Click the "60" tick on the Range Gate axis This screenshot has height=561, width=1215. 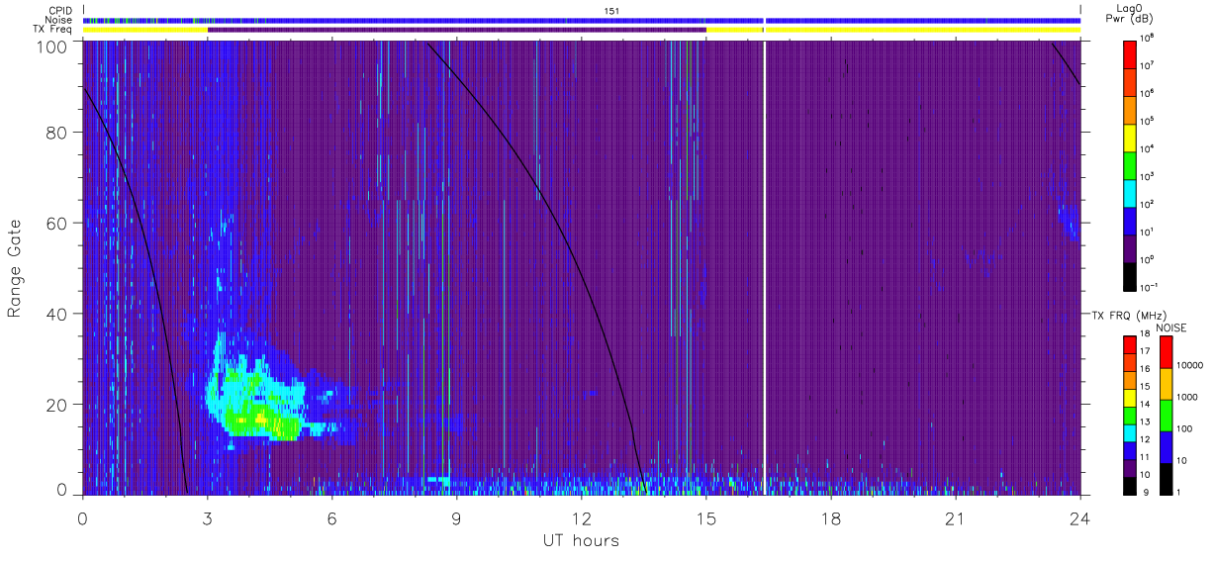click(57, 224)
